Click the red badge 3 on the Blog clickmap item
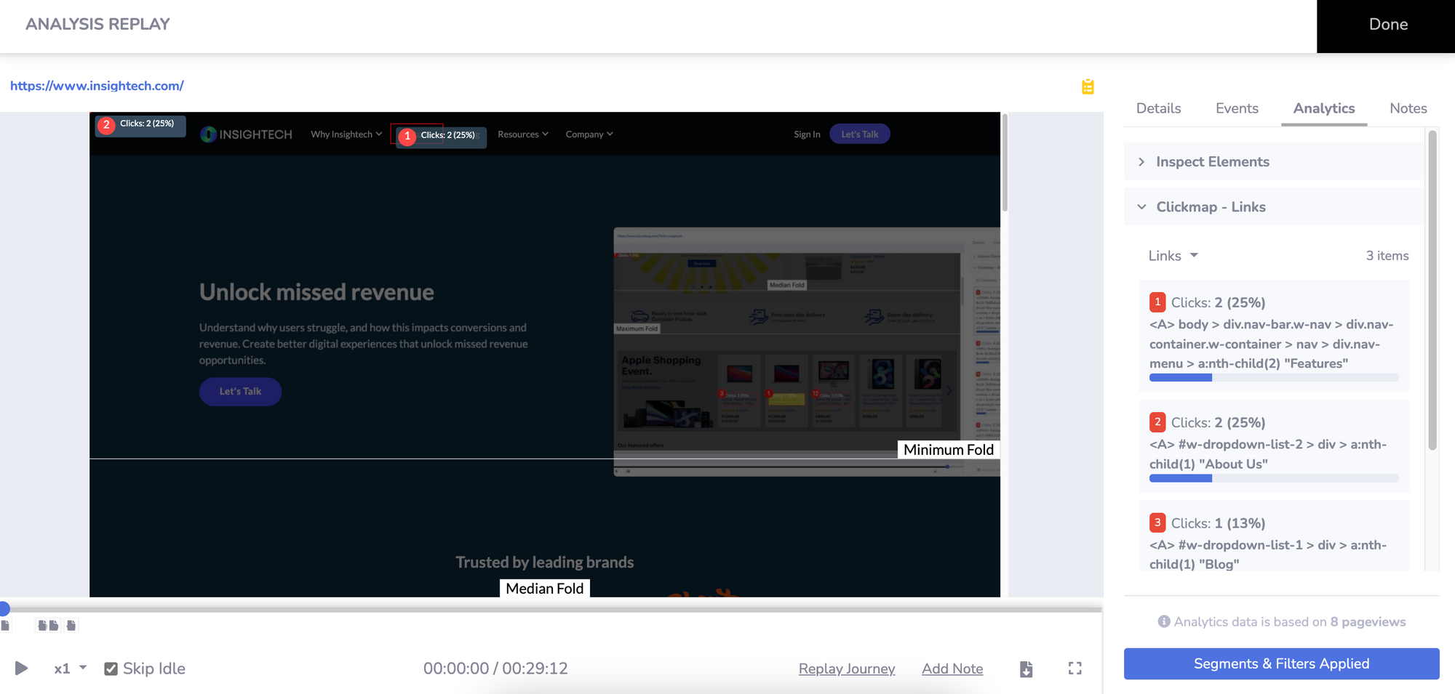The height and width of the screenshot is (694, 1455). click(x=1157, y=522)
